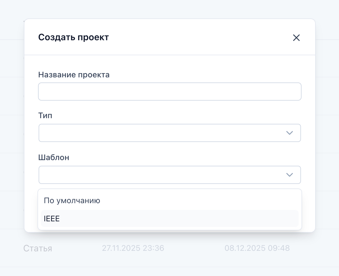Image resolution: width=339 pixels, height=276 pixels.
Task: Click the Создать проект dialog title
Action: (74, 37)
